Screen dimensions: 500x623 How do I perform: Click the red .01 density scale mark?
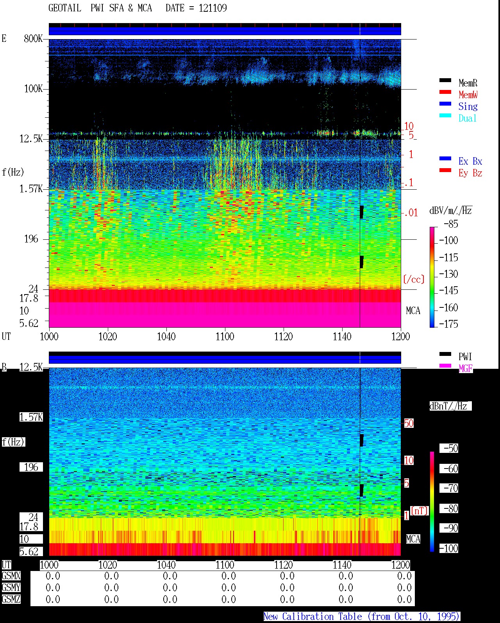tap(411, 213)
